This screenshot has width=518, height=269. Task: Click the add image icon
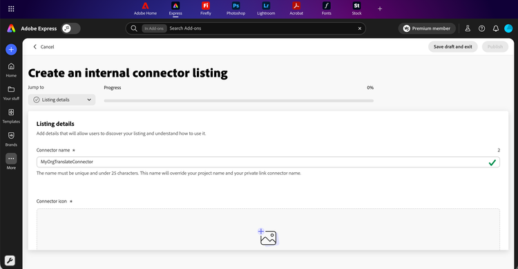[x=268, y=237]
